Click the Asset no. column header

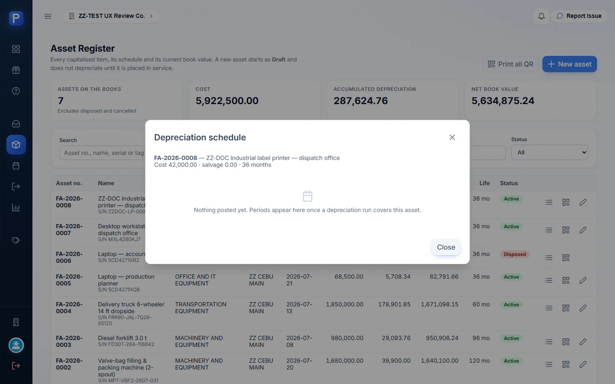69,183
